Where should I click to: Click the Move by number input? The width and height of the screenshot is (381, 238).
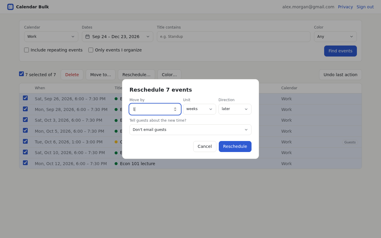tap(155, 109)
